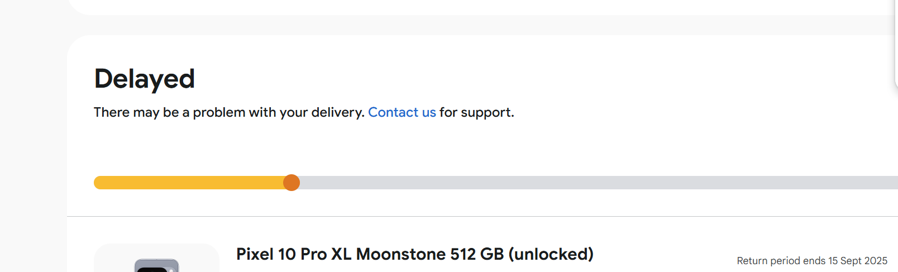Click the gray page margin left of card

32,140
